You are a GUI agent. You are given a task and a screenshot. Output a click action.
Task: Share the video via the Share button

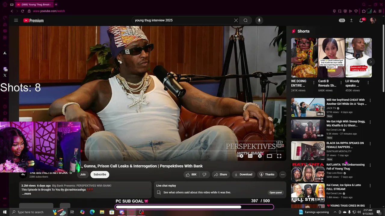tap(221, 175)
